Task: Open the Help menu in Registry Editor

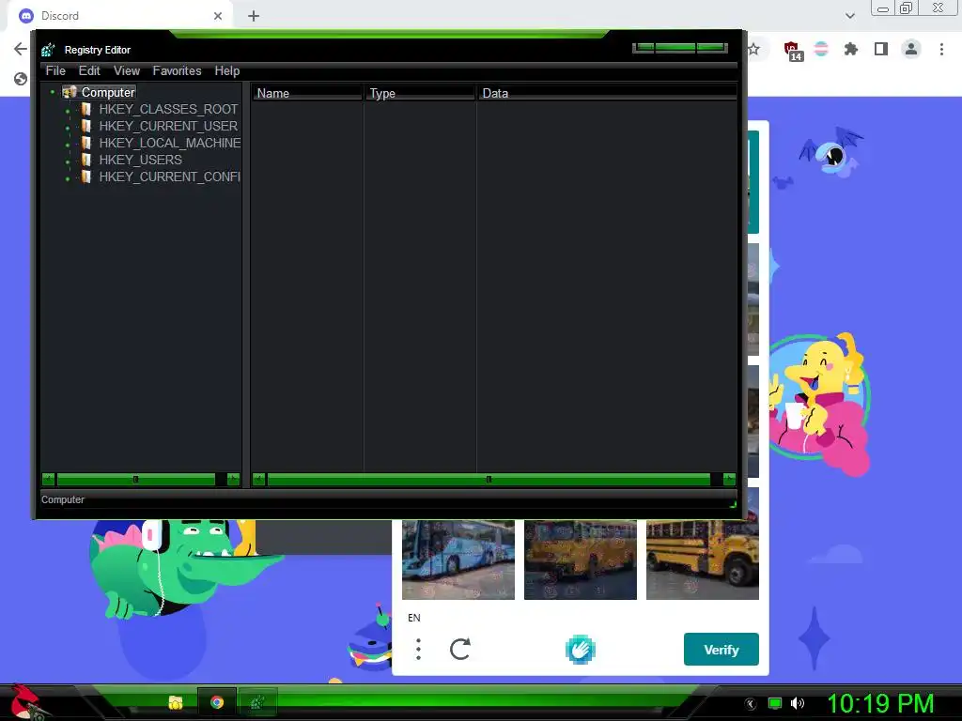Action: [x=227, y=71]
